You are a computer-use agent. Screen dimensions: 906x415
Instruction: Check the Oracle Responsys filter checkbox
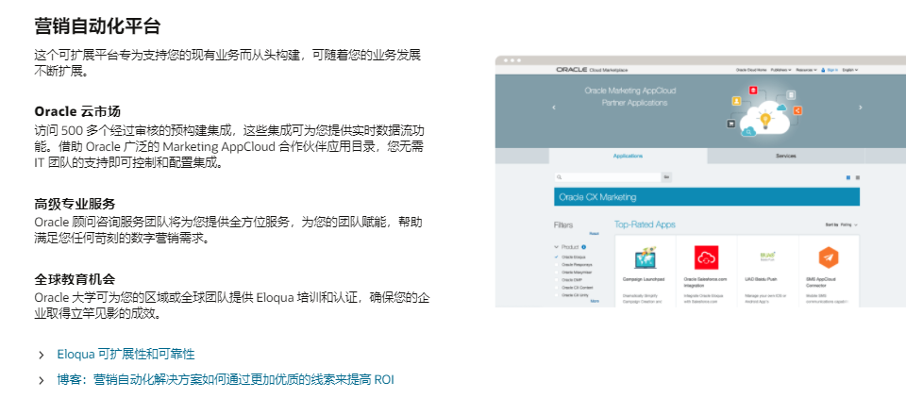click(557, 264)
